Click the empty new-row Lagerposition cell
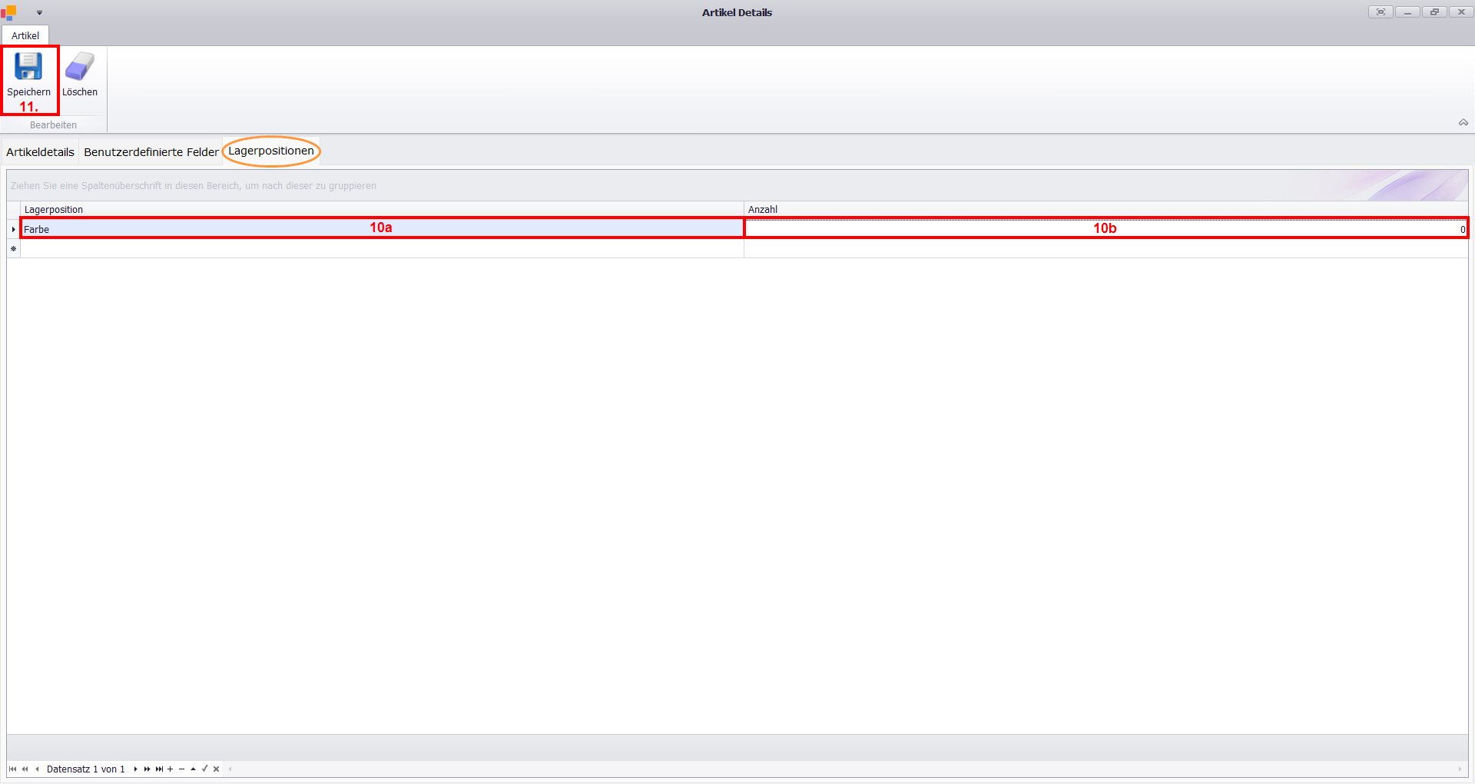 tap(381, 249)
